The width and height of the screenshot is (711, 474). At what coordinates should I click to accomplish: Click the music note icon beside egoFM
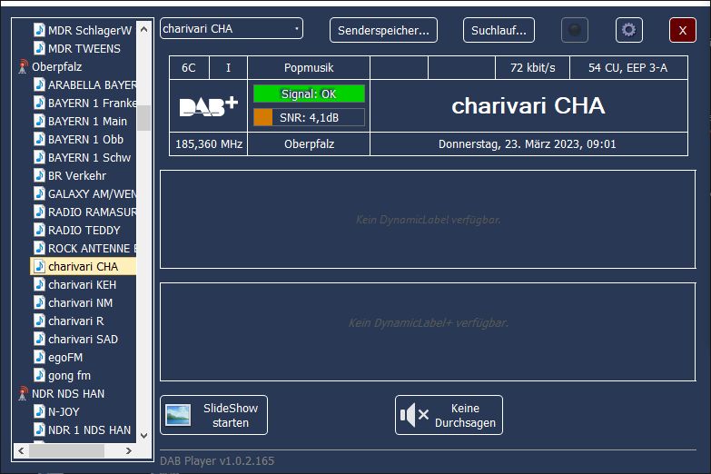[40, 358]
